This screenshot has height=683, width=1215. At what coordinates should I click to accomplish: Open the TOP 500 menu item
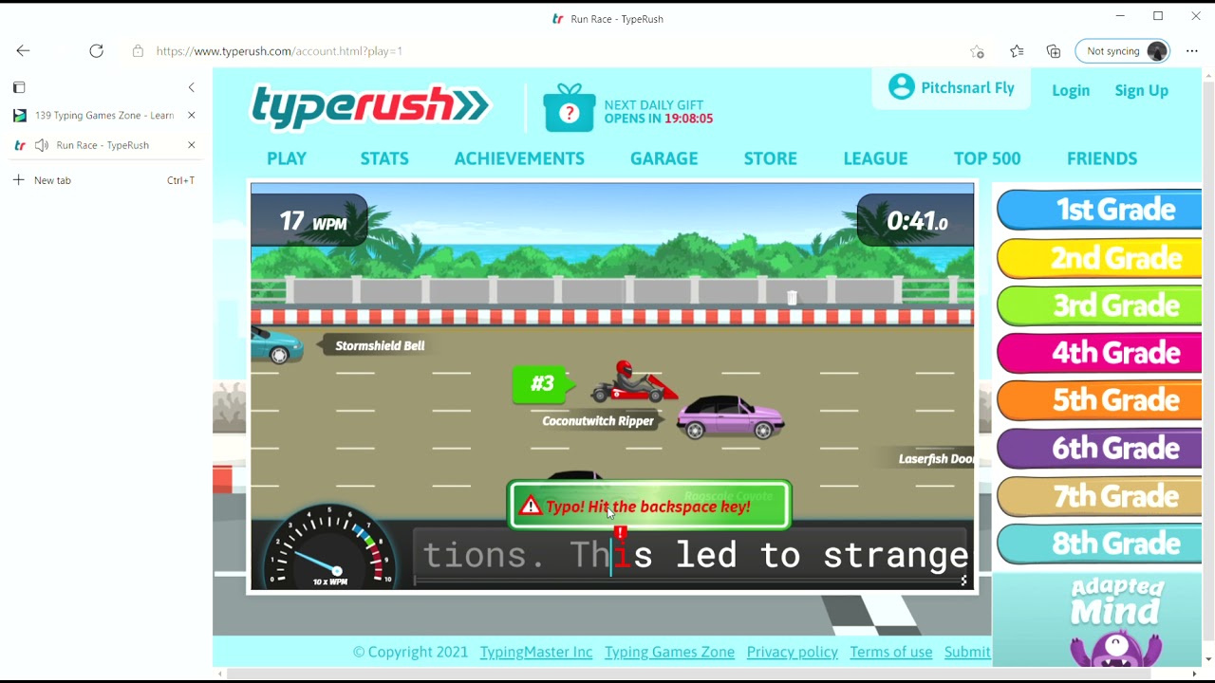[987, 158]
